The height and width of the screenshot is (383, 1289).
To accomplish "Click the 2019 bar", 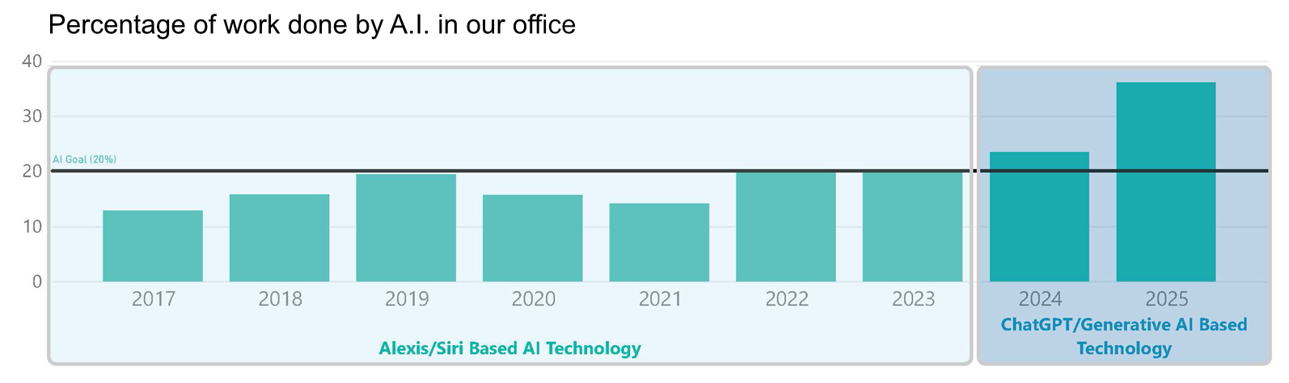I will (406, 228).
